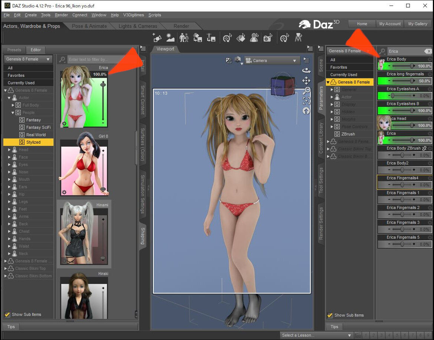Select Currently Used filter in Parameters pane

point(350,75)
